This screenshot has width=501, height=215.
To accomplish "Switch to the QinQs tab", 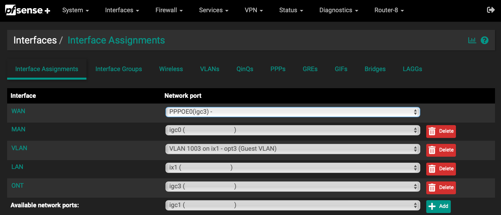I will [x=245, y=69].
